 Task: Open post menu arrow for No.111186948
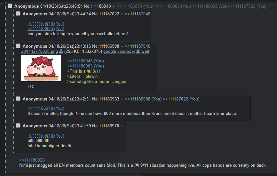click(x=114, y=6)
